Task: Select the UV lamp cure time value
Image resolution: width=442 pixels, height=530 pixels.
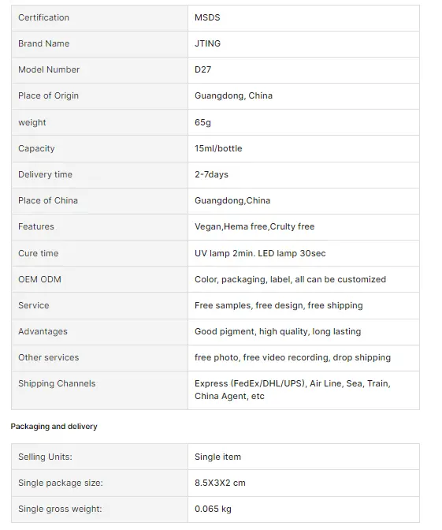Action: pyautogui.click(x=260, y=253)
